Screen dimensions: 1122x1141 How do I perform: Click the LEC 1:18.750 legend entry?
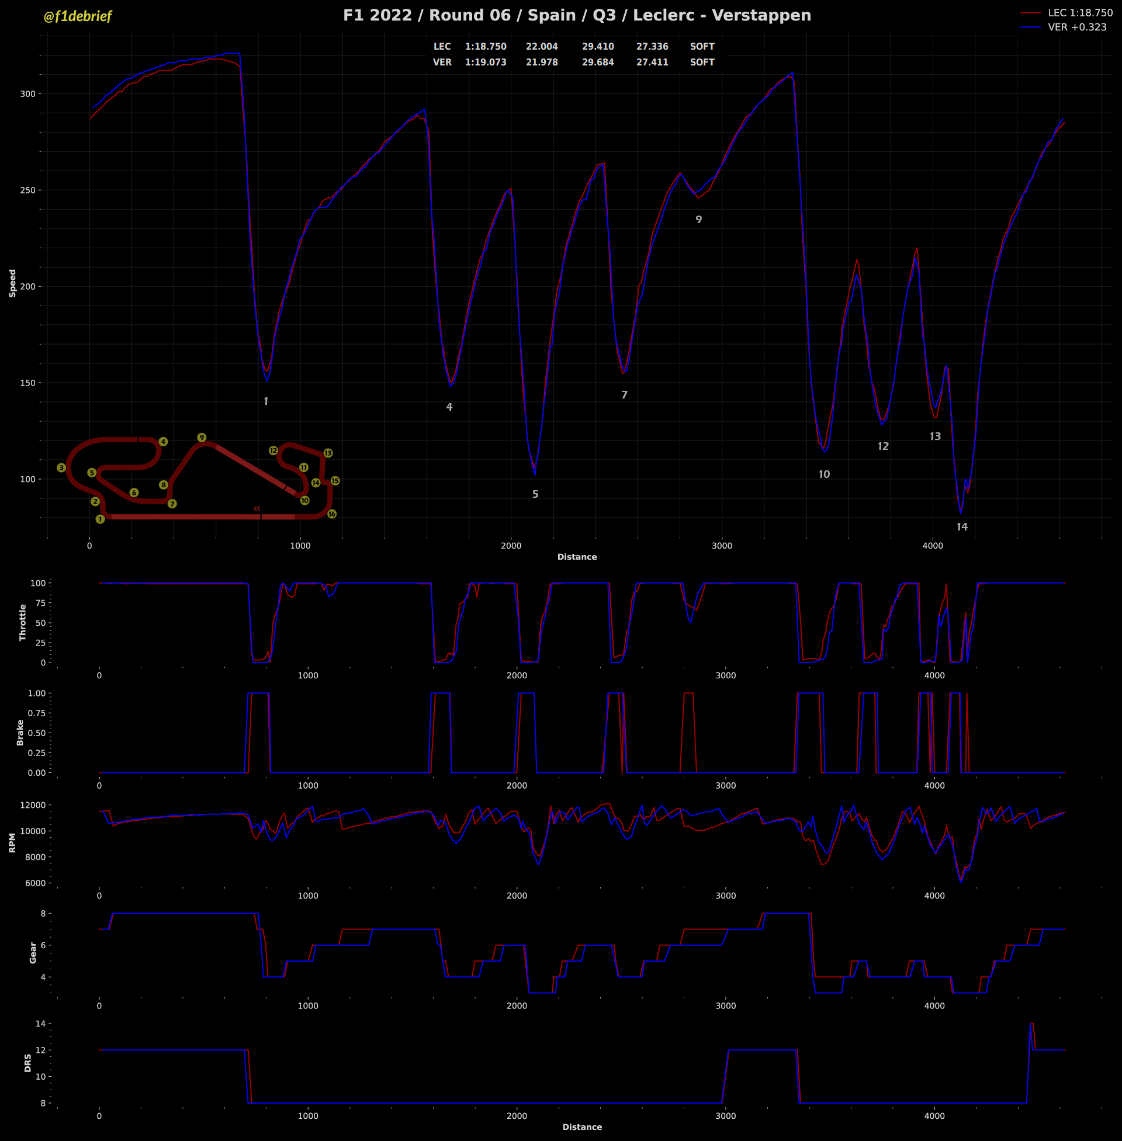(1079, 13)
